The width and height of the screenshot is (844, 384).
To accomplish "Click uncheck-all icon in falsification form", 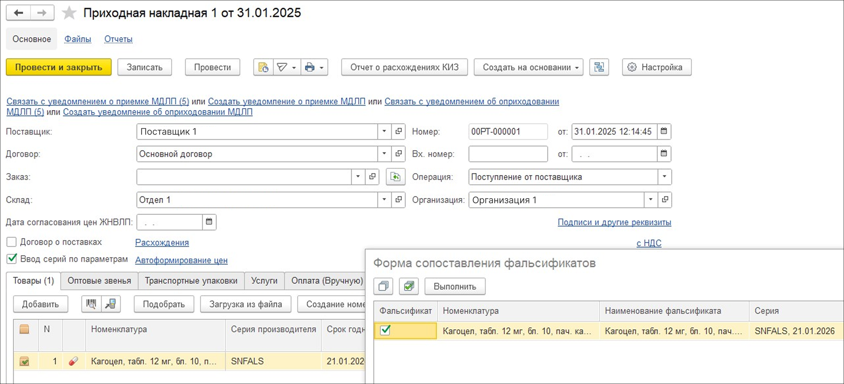I will [x=383, y=286].
